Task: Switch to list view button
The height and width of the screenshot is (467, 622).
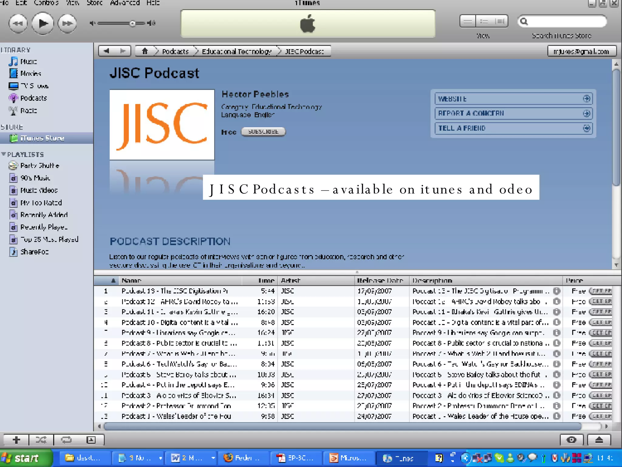Action: tap(468, 21)
